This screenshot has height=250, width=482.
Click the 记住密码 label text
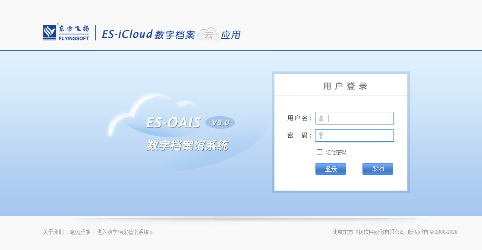point(336,152)
